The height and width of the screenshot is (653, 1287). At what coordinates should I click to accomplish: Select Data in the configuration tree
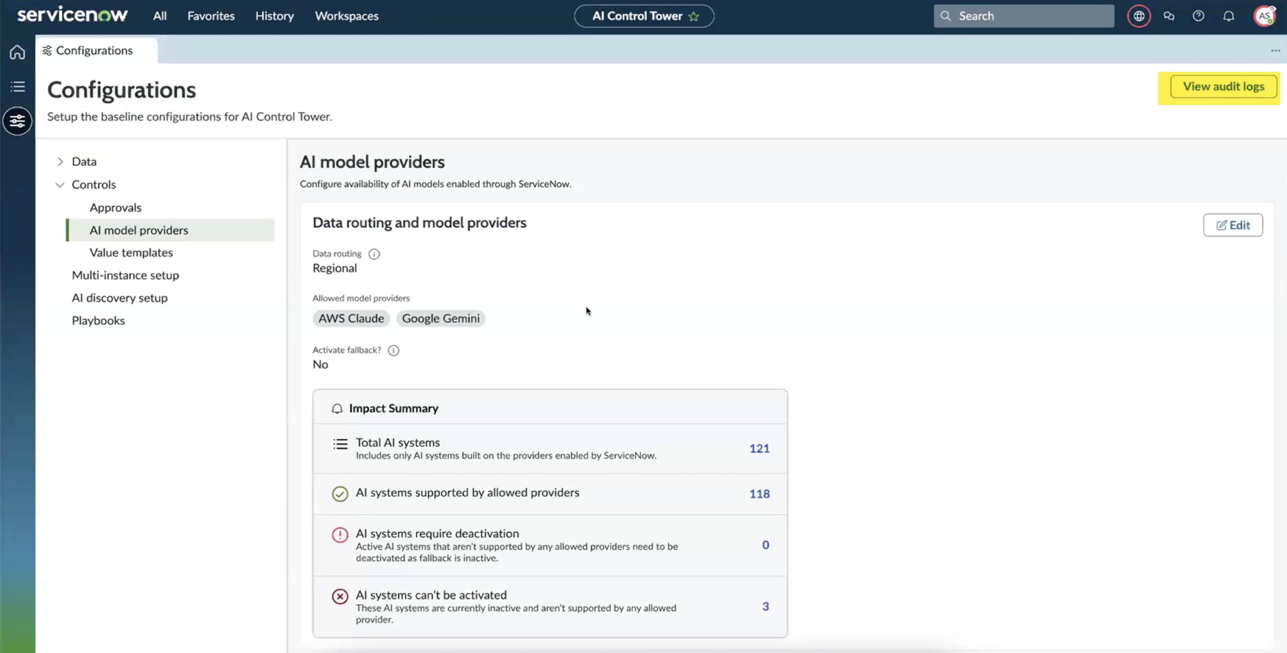pyautogui.click(x=84, y=161)
